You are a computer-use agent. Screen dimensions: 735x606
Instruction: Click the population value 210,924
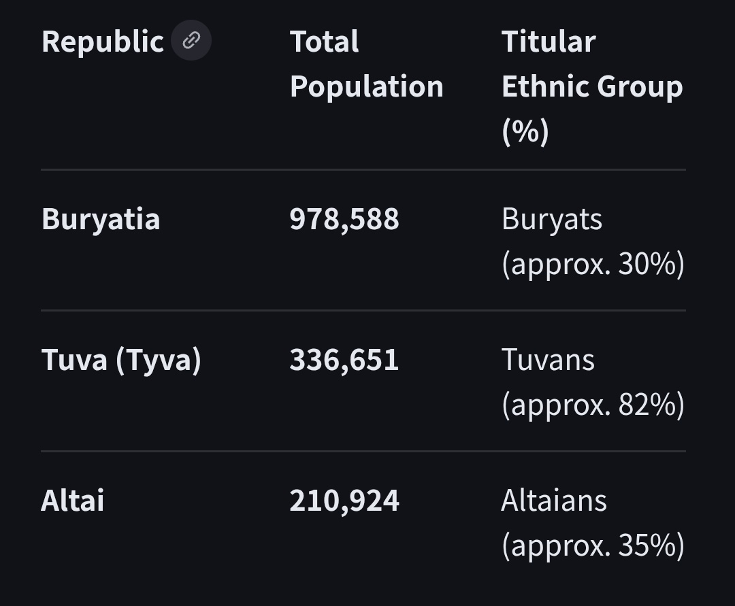click(x=344, y=501)
